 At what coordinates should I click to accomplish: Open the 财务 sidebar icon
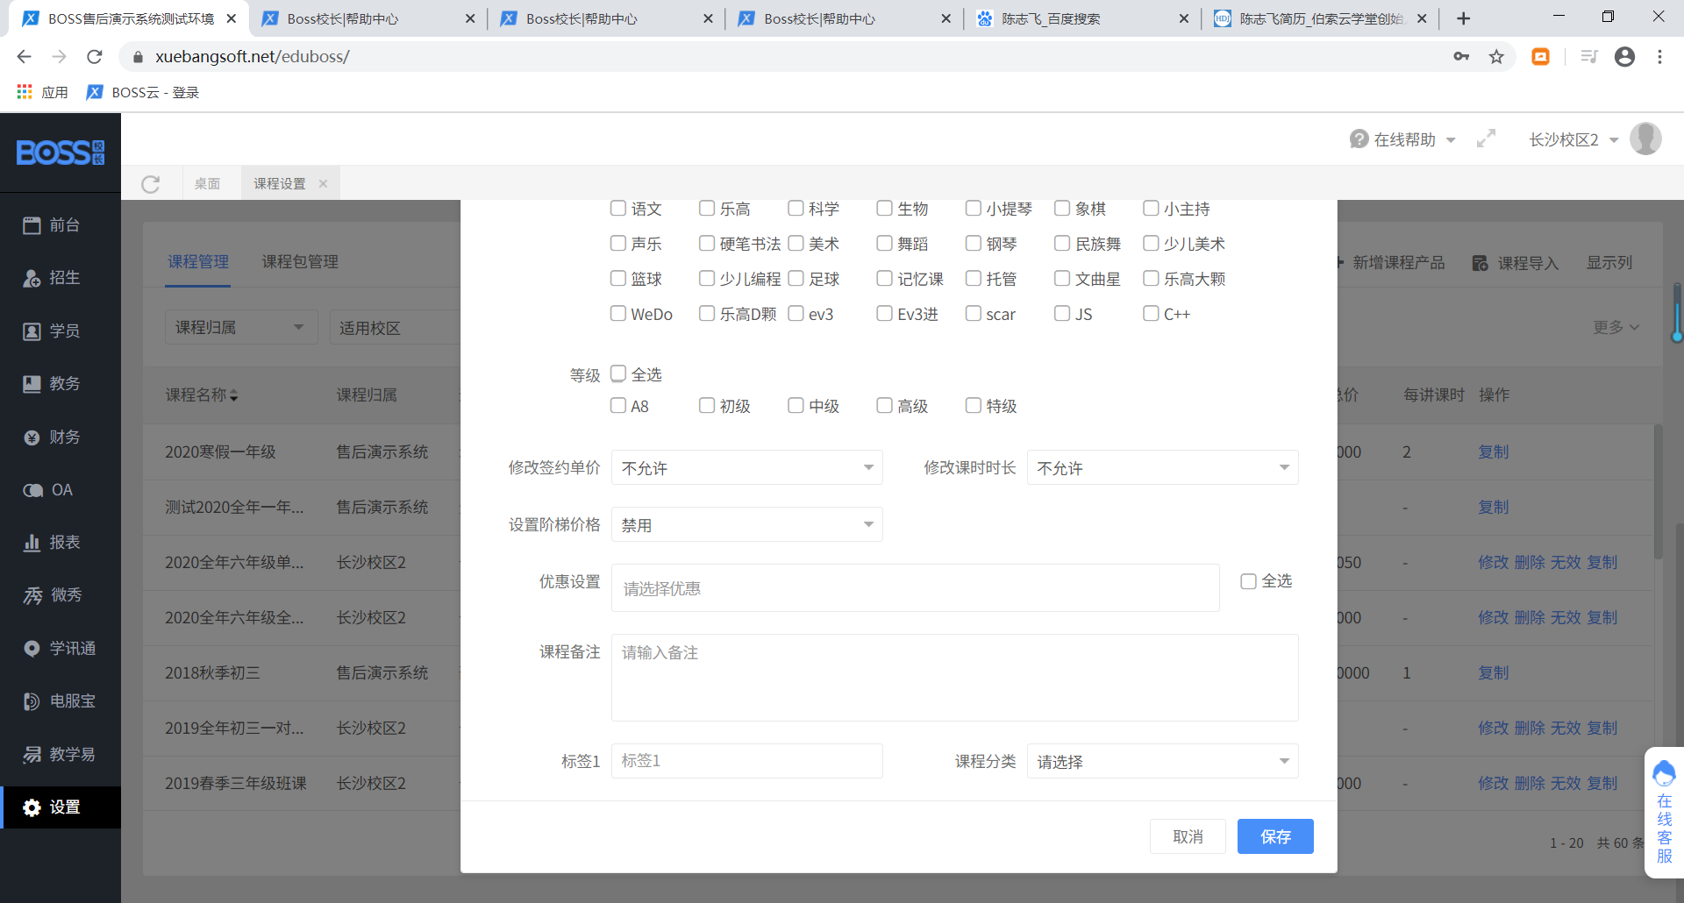[x=32, y=437]
